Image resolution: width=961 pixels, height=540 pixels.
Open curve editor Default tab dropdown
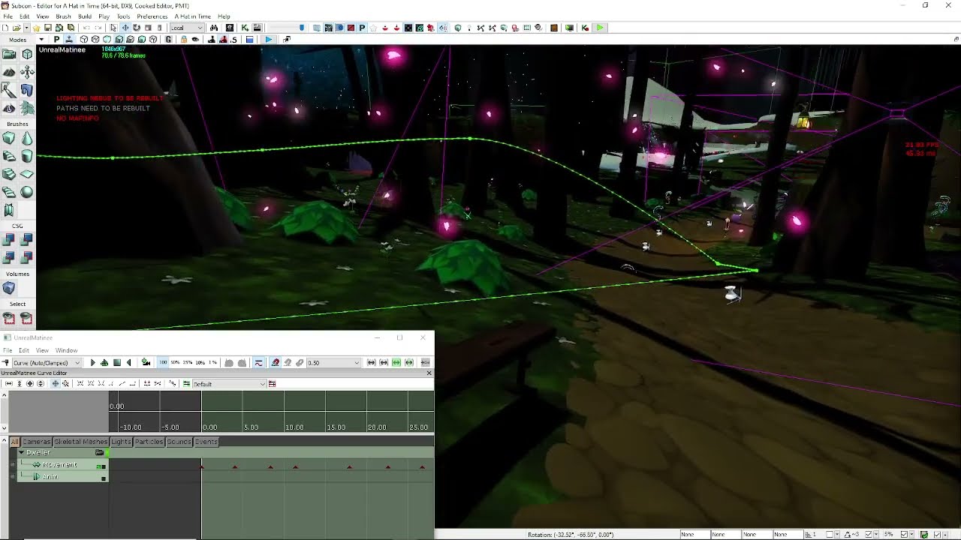[x=229, y=384]
